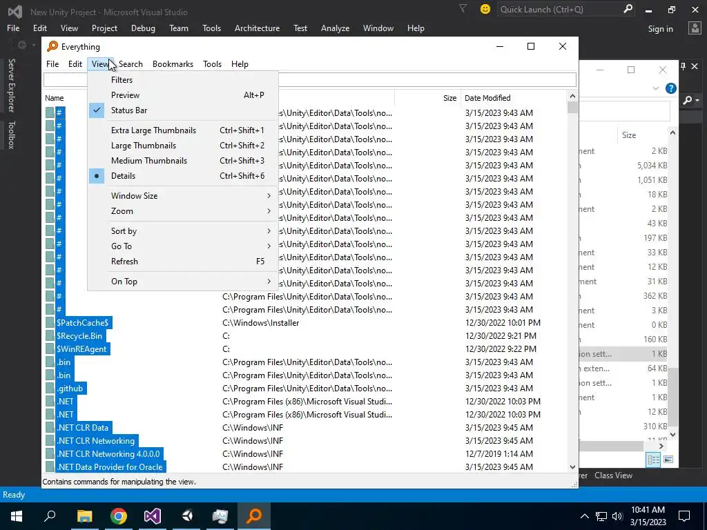This screenshot has height=530, width=707.
Task: Open the chevron dropdown next to help icon
Action: [x=656, y=89]
